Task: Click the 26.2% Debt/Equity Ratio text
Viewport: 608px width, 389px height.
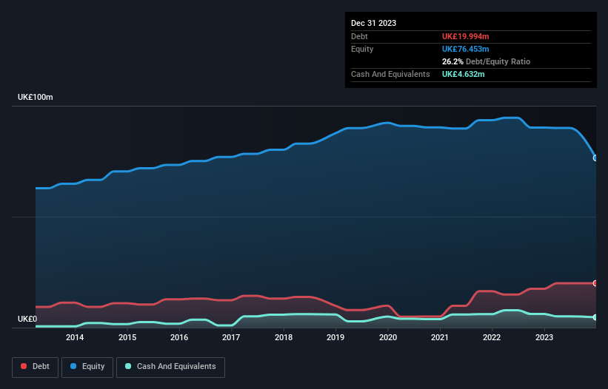Action: click(x=486, y=61)
